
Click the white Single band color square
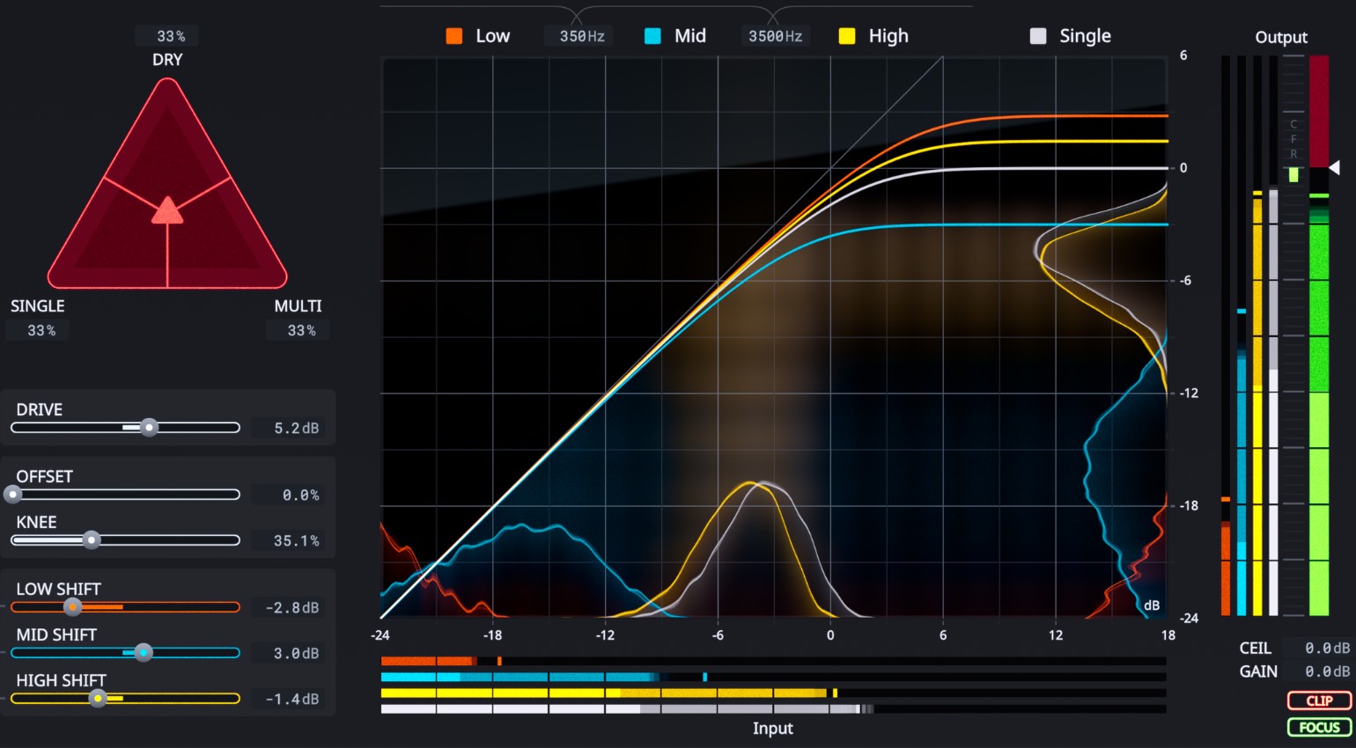click(1038, 36)
